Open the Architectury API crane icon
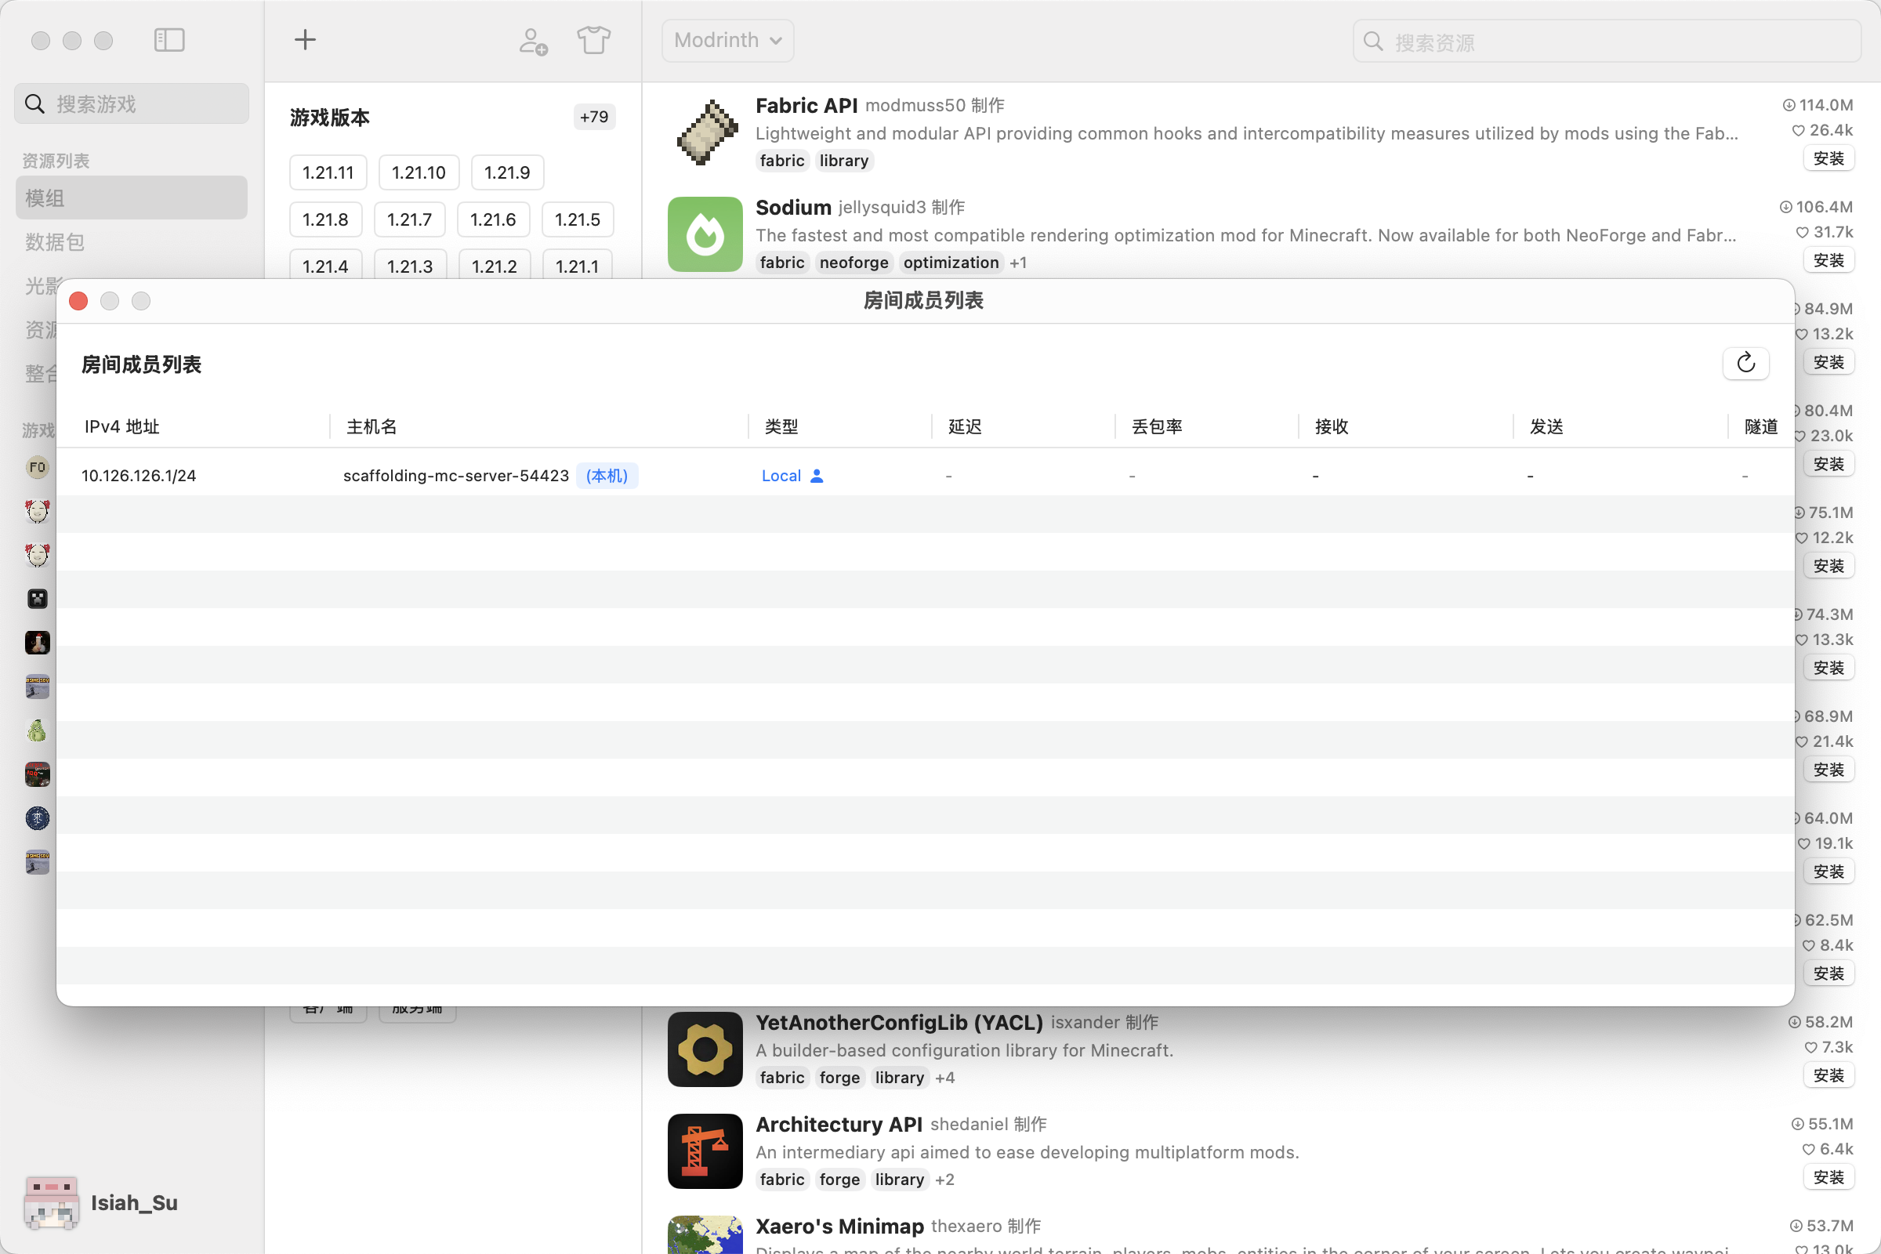Viewport: 1881px width, 1254px height. (x=705, y=1151)
